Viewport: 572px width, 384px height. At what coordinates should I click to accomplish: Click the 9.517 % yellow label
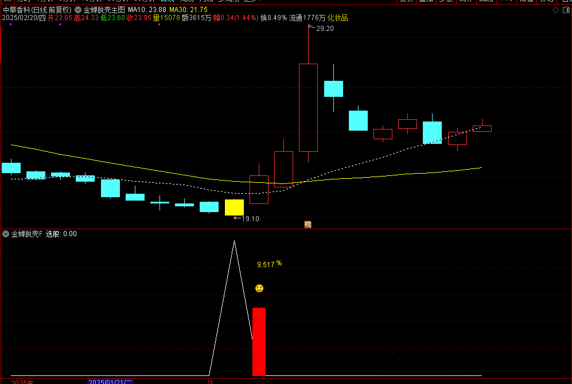pos(269,264)
